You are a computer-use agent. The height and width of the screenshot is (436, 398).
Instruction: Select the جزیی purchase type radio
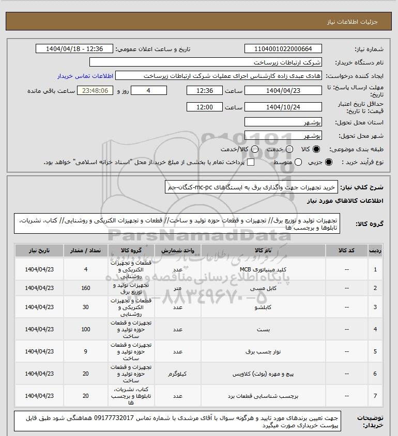(x=329, y=162)
